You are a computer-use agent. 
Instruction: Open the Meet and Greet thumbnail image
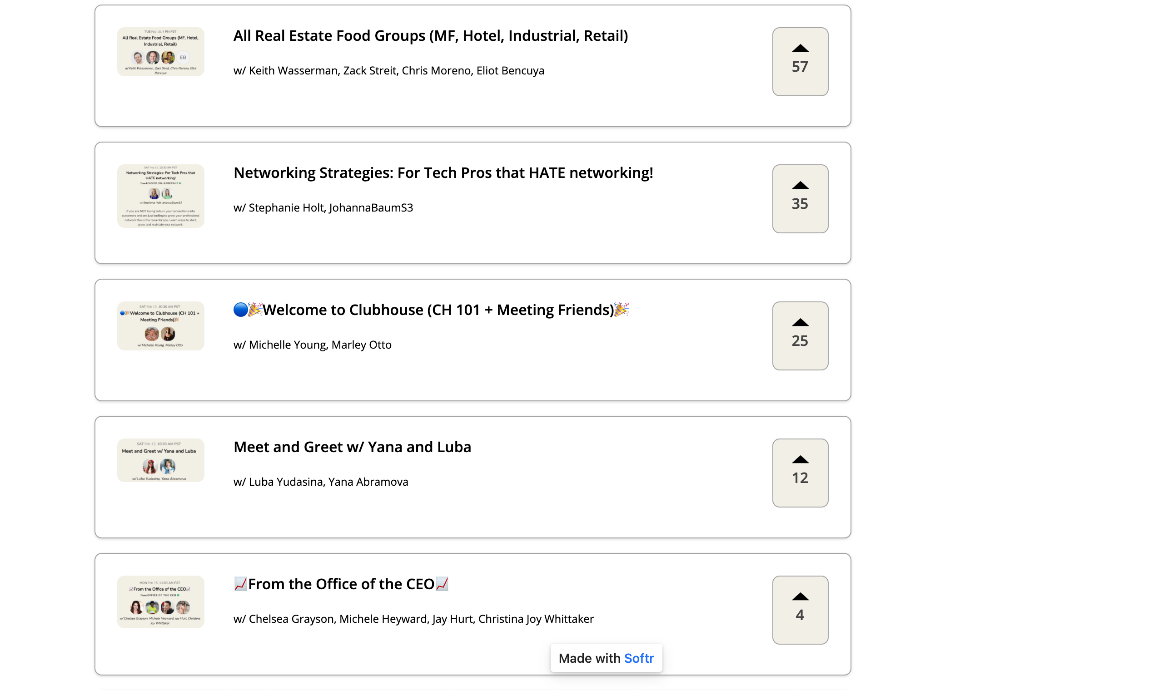[160, 460]
